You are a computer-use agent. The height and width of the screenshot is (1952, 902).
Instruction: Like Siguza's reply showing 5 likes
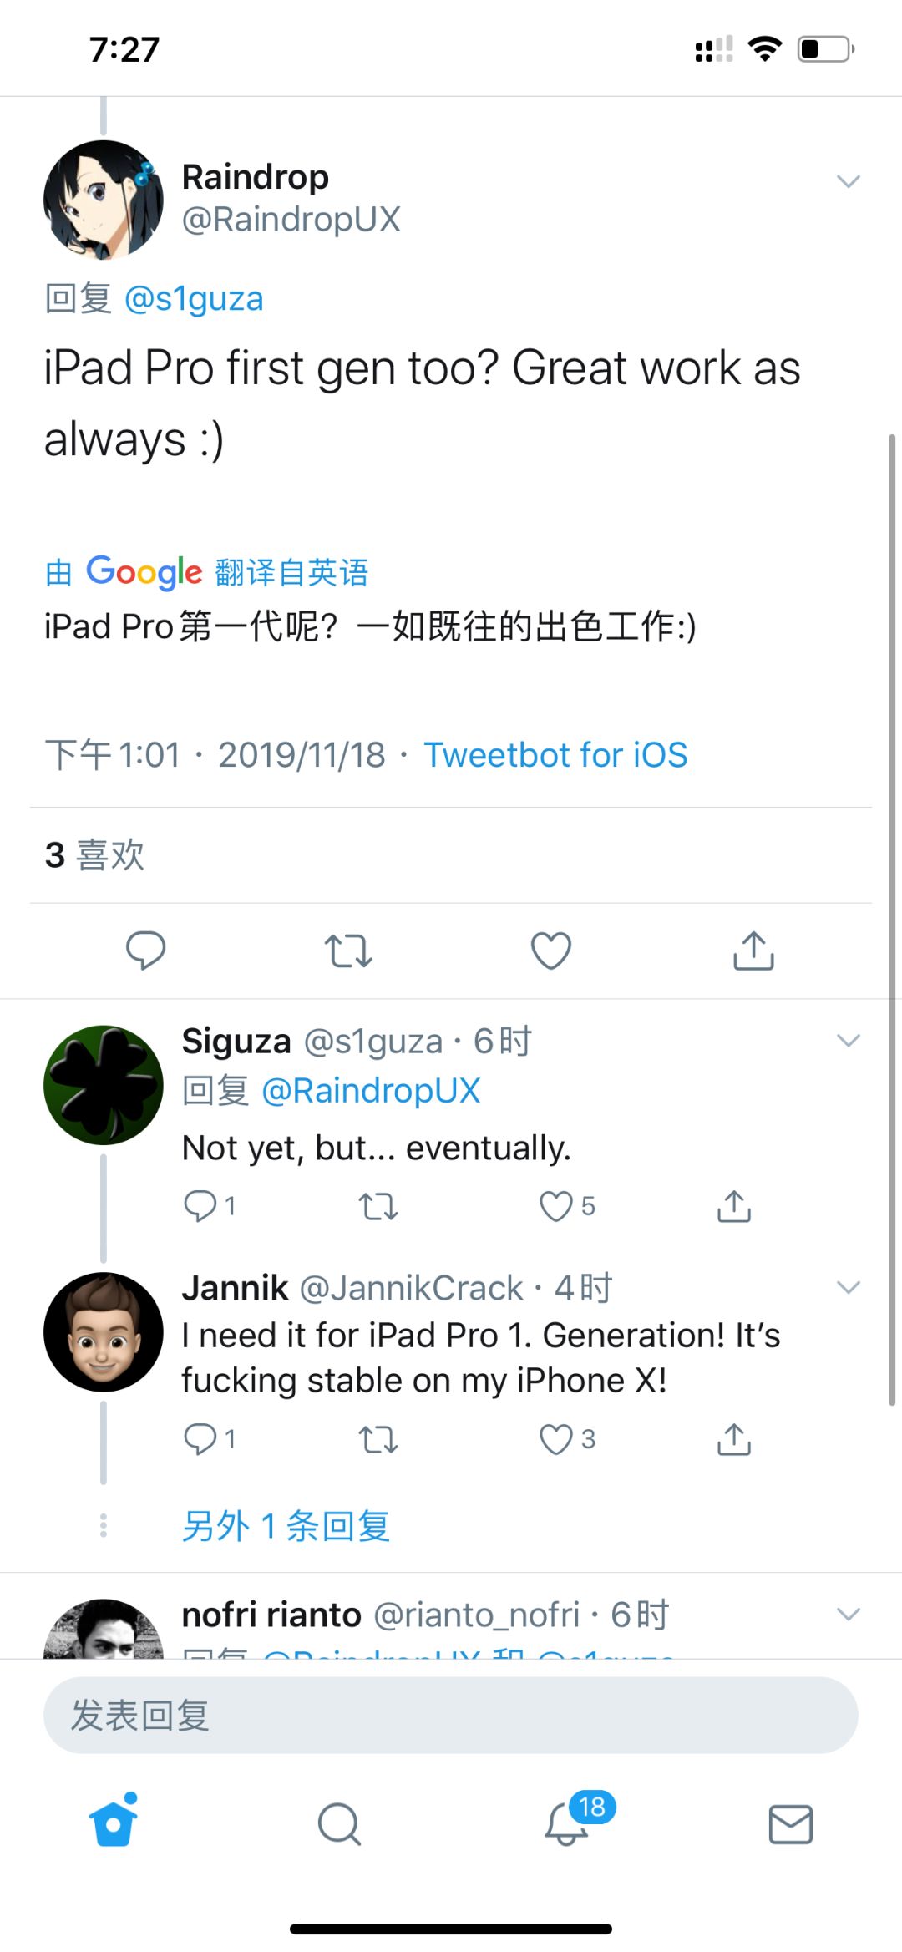pos(555,1205)
